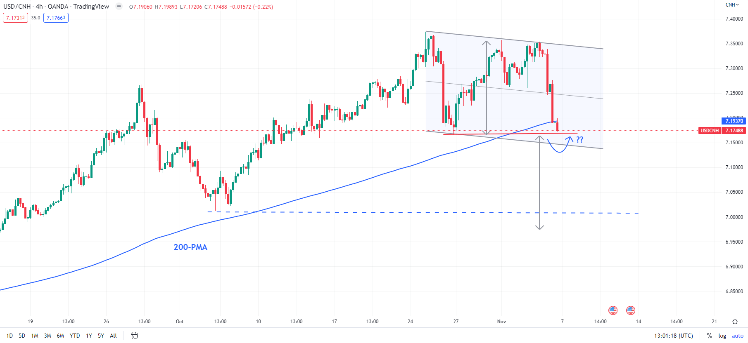Open chart settings gear icon
748x343 pixels.
tap(735, 322)
